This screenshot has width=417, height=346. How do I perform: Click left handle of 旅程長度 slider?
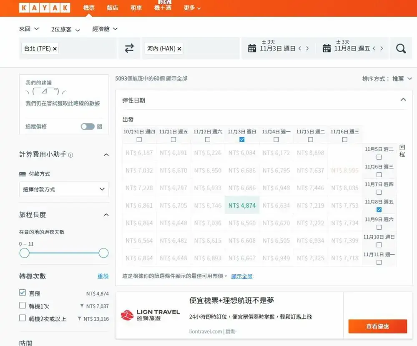[25, 253]
